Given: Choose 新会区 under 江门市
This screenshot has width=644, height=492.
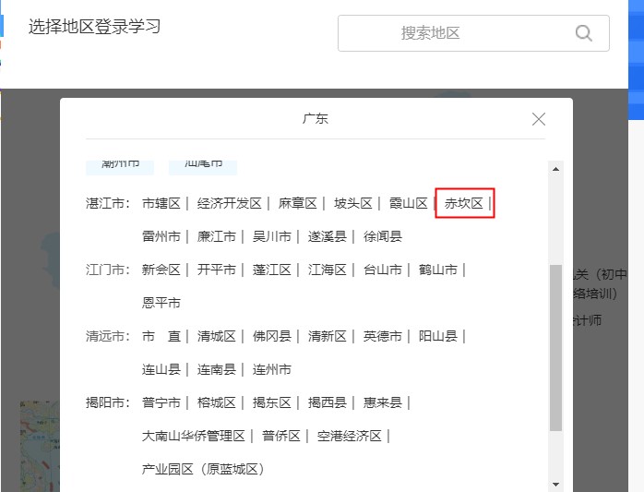Looking at the screenshot, I should 161,270.
